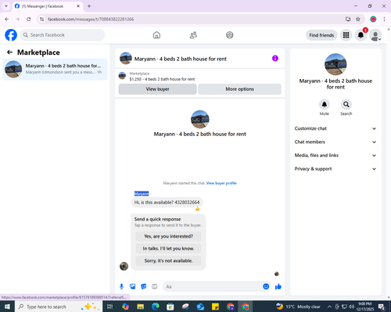Go to the Home feed icon
391x312 pixels.
(156, 35)
